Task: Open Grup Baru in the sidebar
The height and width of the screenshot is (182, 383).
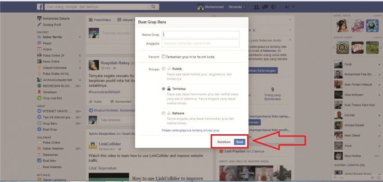Action: pos(50,123)
